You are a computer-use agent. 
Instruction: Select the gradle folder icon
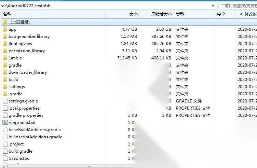(5, 65)
